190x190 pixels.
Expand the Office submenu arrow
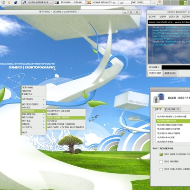(x=44, y=121)
